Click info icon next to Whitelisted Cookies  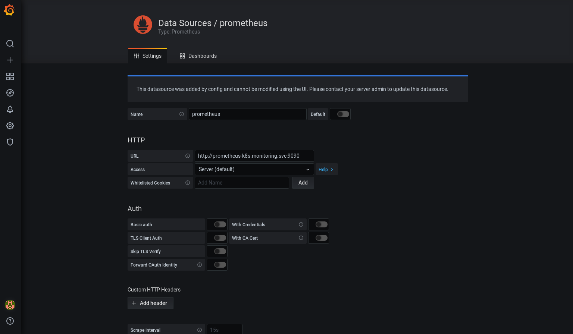pyautogui.click(x=188, y=183)
